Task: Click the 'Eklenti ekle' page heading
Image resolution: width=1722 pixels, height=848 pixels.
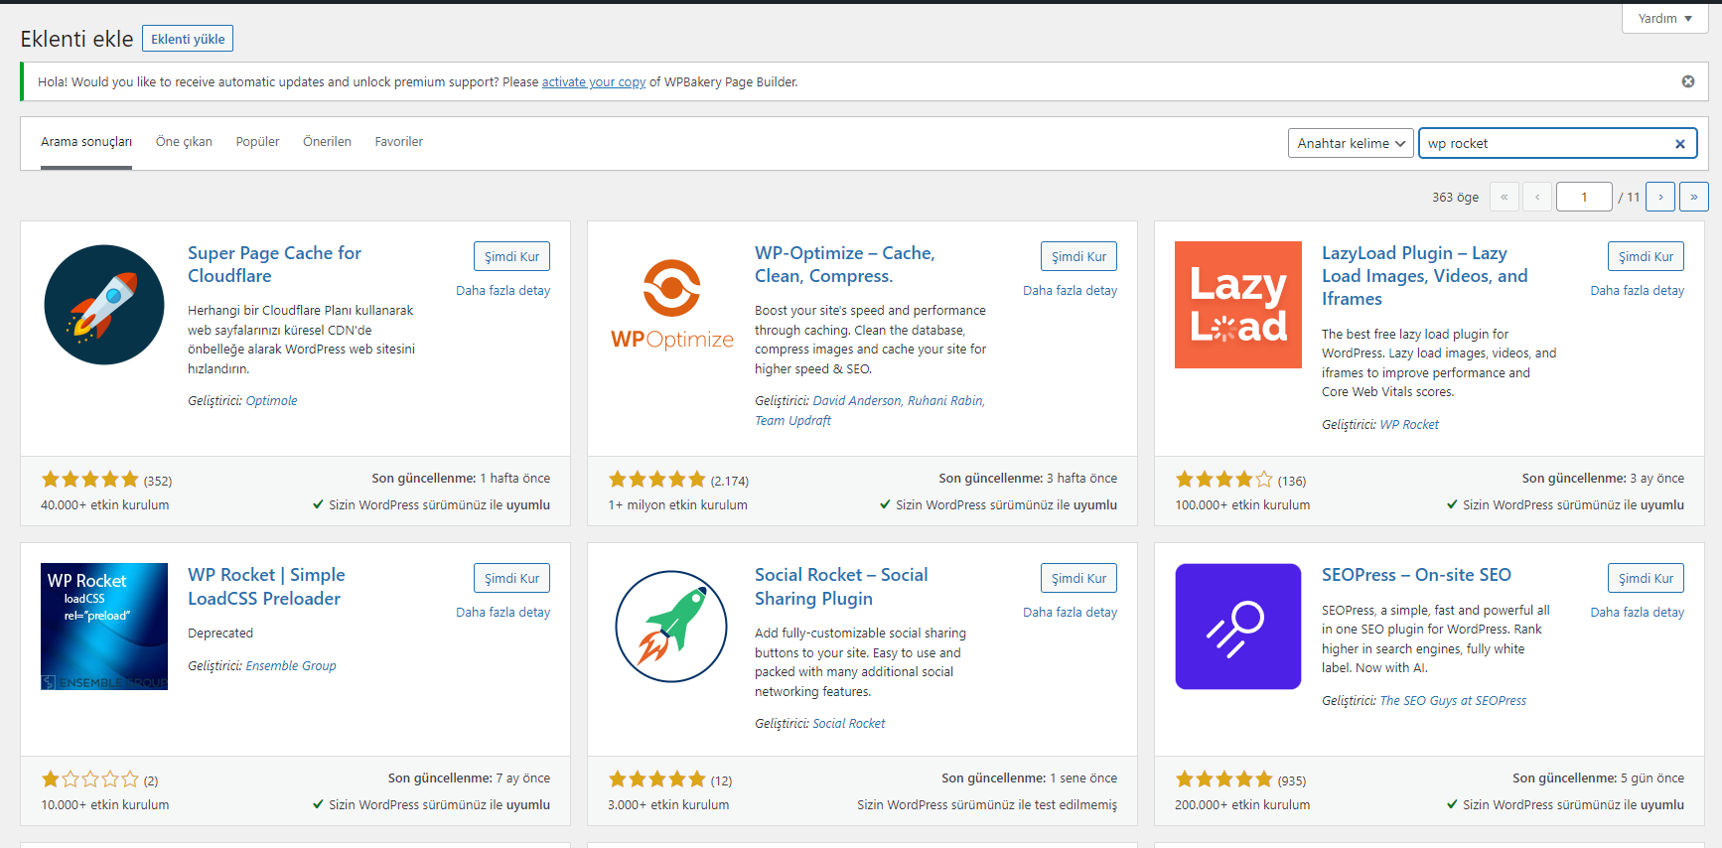Action: 76,39
